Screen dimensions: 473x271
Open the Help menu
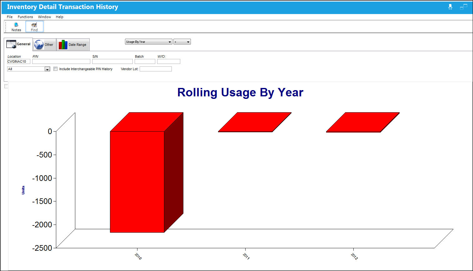point(59,17)
